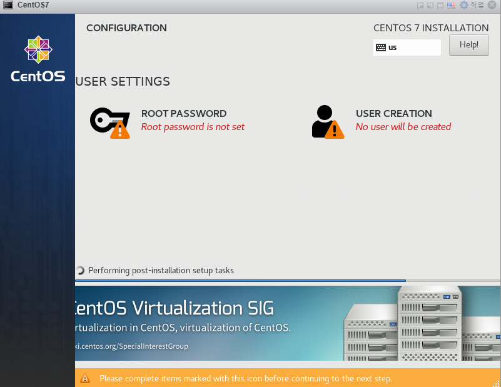The height and width of the screenshot is (387, 501).
Task: Click the us keyboard layout field
Action: [407, 48]
